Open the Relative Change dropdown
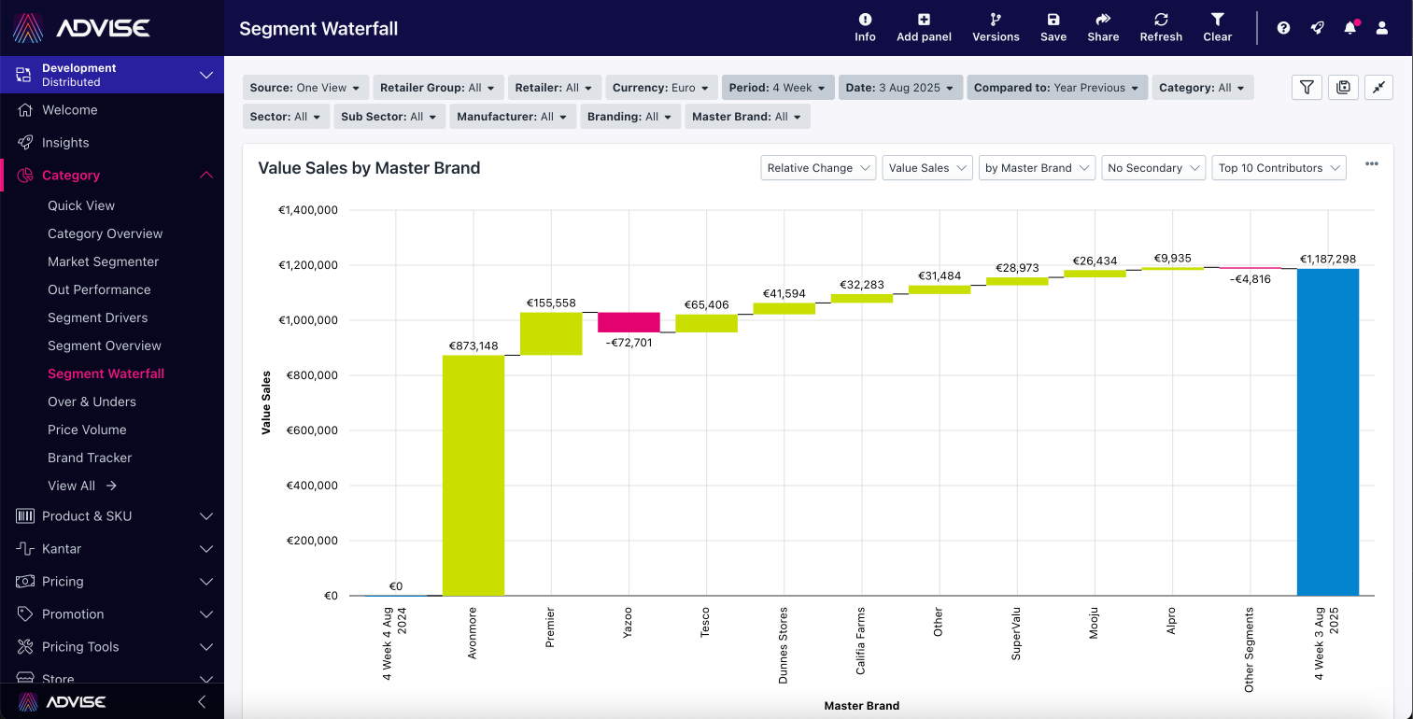This screenshot has width=1413, height=719. pyautogui.click(x=818, y=168)
